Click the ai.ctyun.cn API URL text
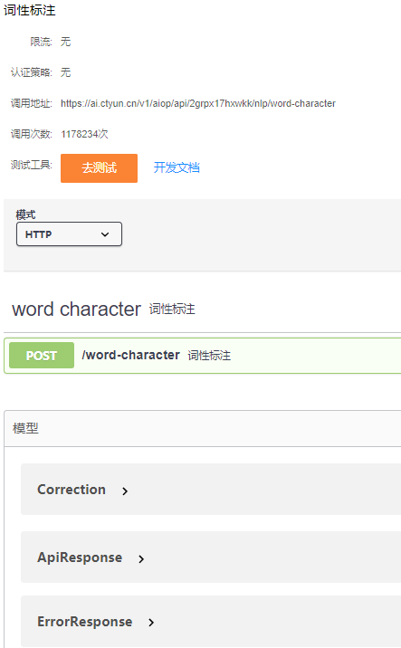 198,103
